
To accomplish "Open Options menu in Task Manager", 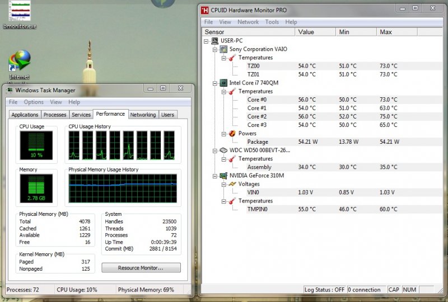I will [x=34, y=102].
